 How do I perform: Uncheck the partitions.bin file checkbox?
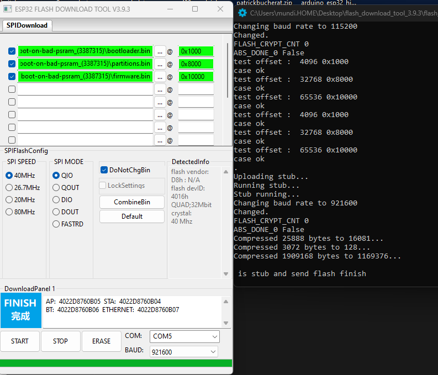[x=12, y=64]
